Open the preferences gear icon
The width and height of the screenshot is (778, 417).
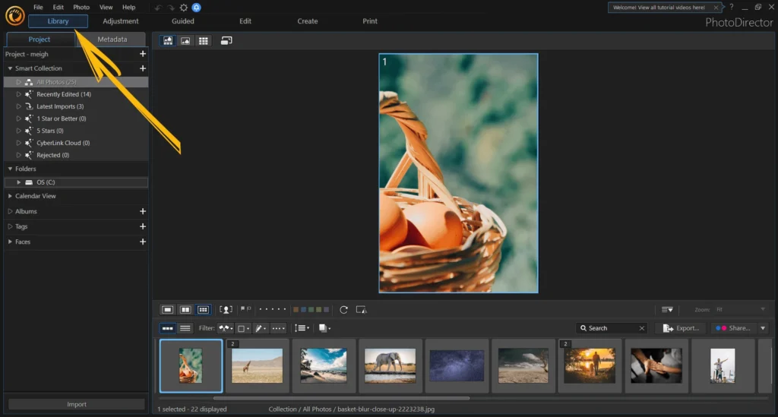[x=184, y=7]
